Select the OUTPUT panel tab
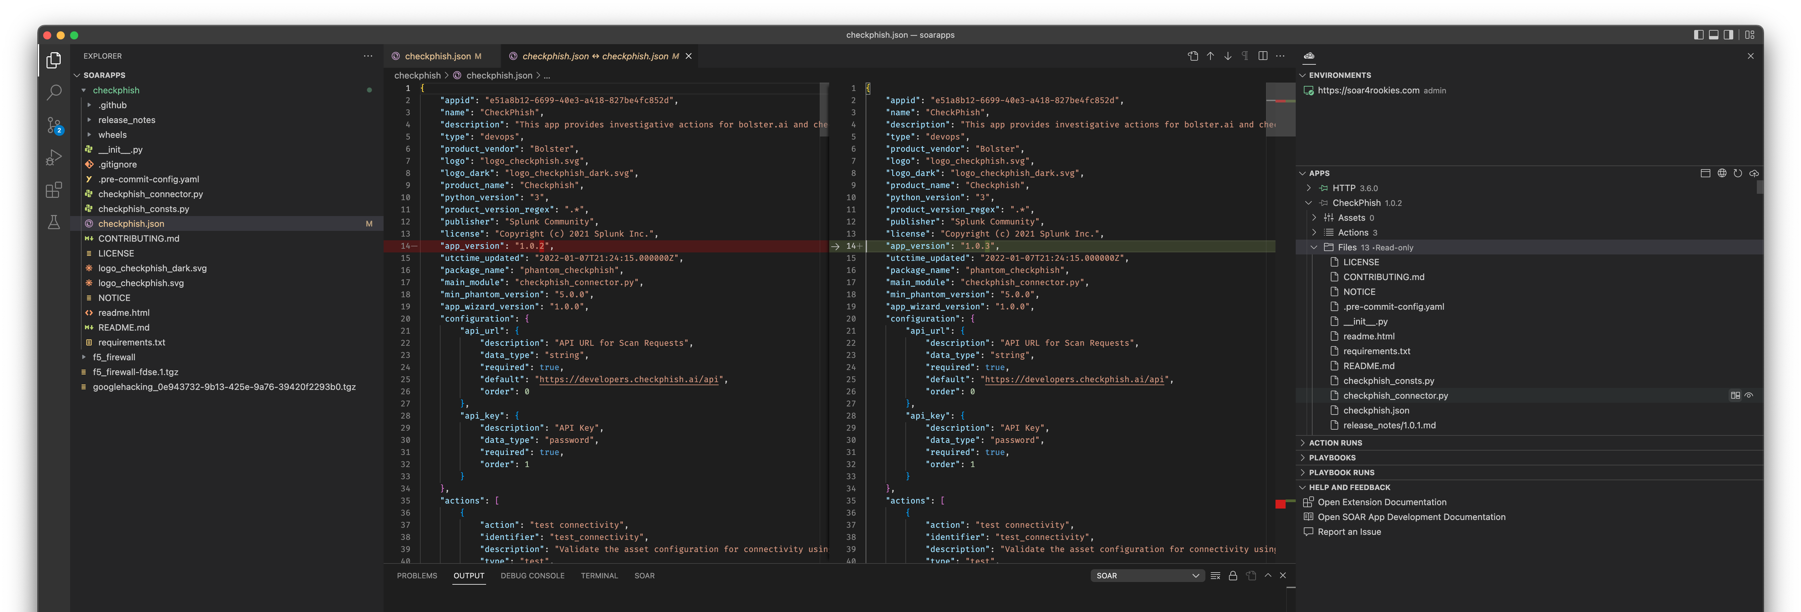1801x612 pixels. pyautogui.click(x=469, y=576)
